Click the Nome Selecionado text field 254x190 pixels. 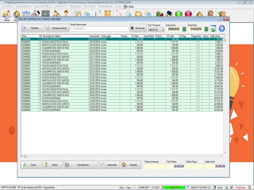coord(99,29)
